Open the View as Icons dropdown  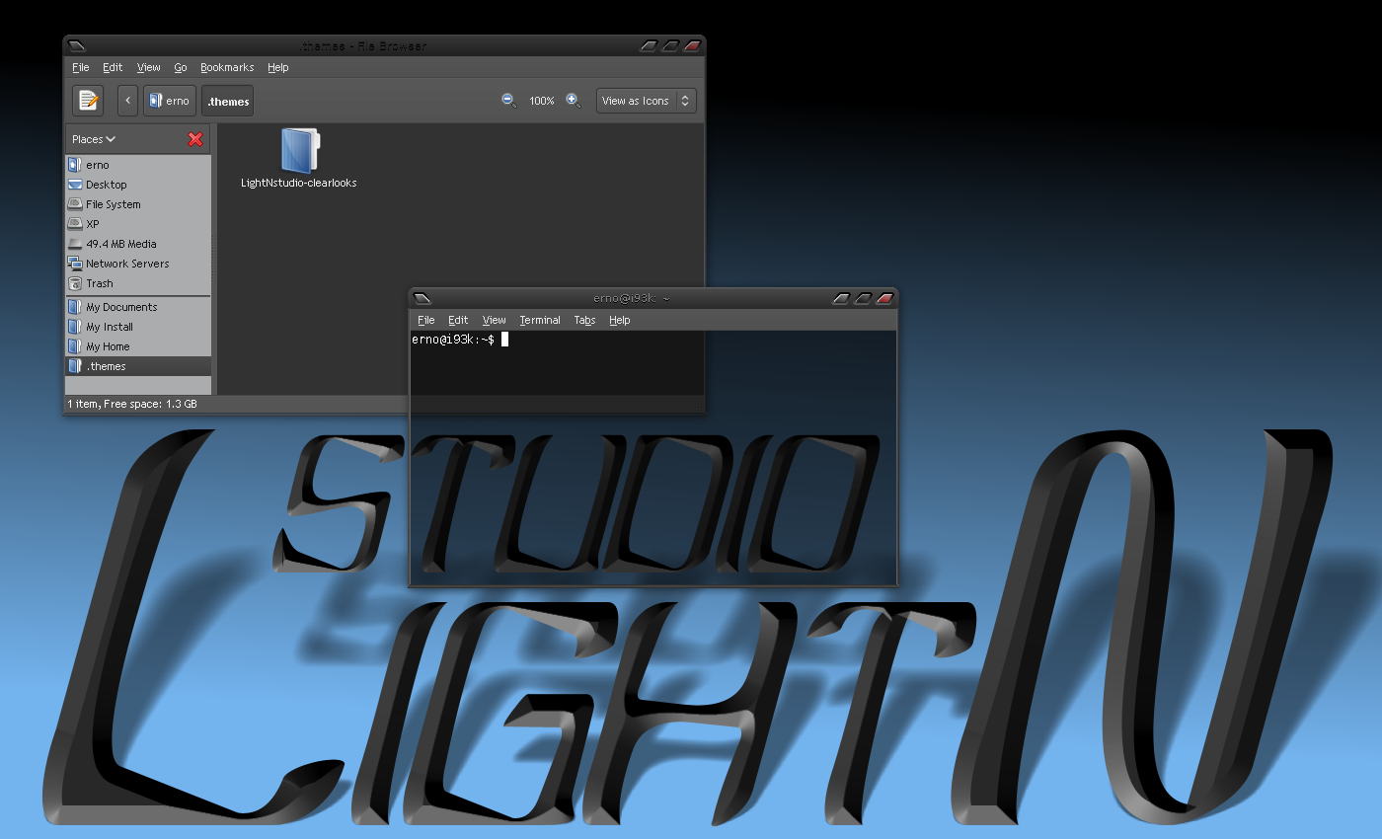tap(646, 101)
